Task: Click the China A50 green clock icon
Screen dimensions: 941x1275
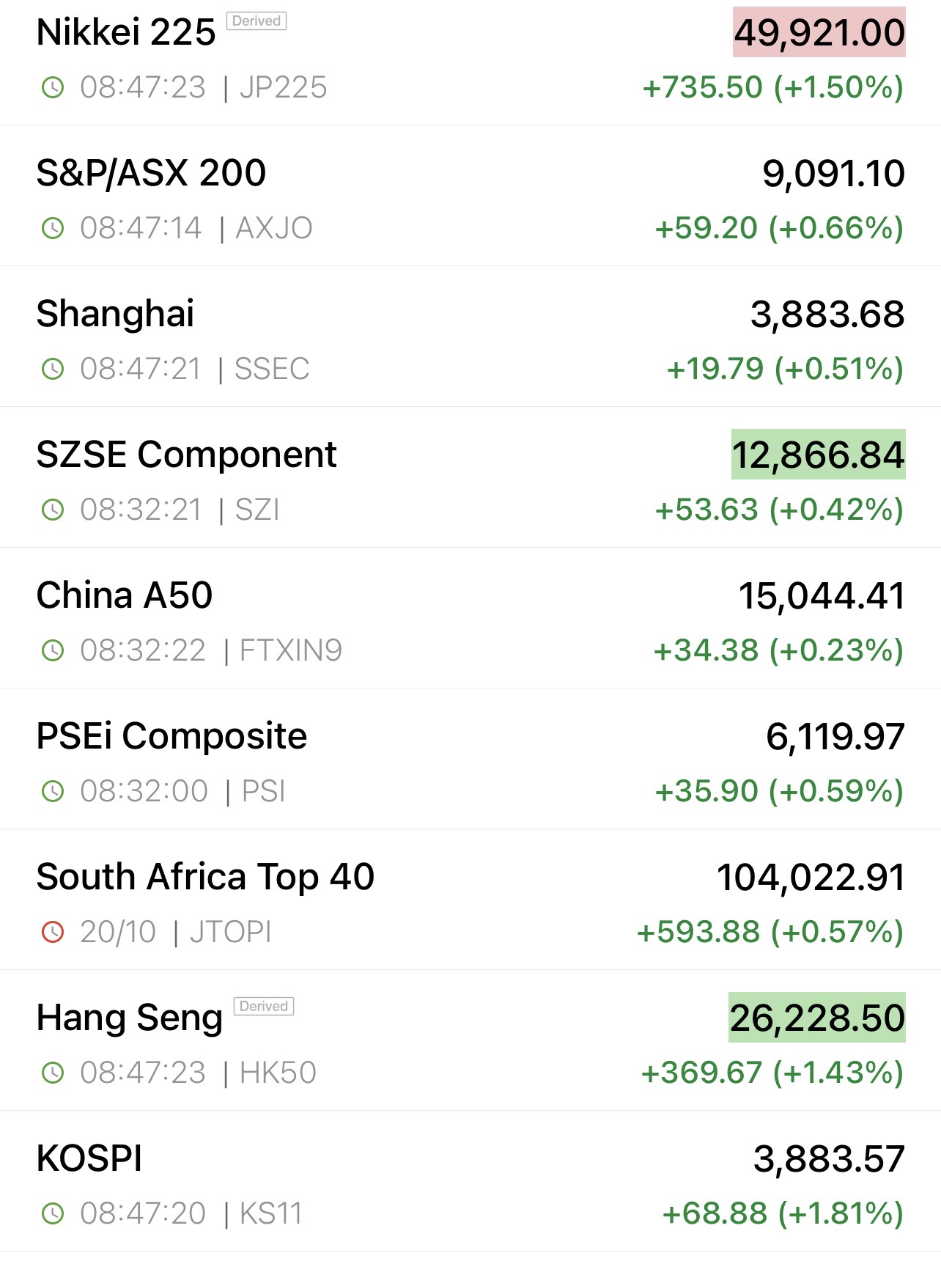Action: (x=53, y=651)
